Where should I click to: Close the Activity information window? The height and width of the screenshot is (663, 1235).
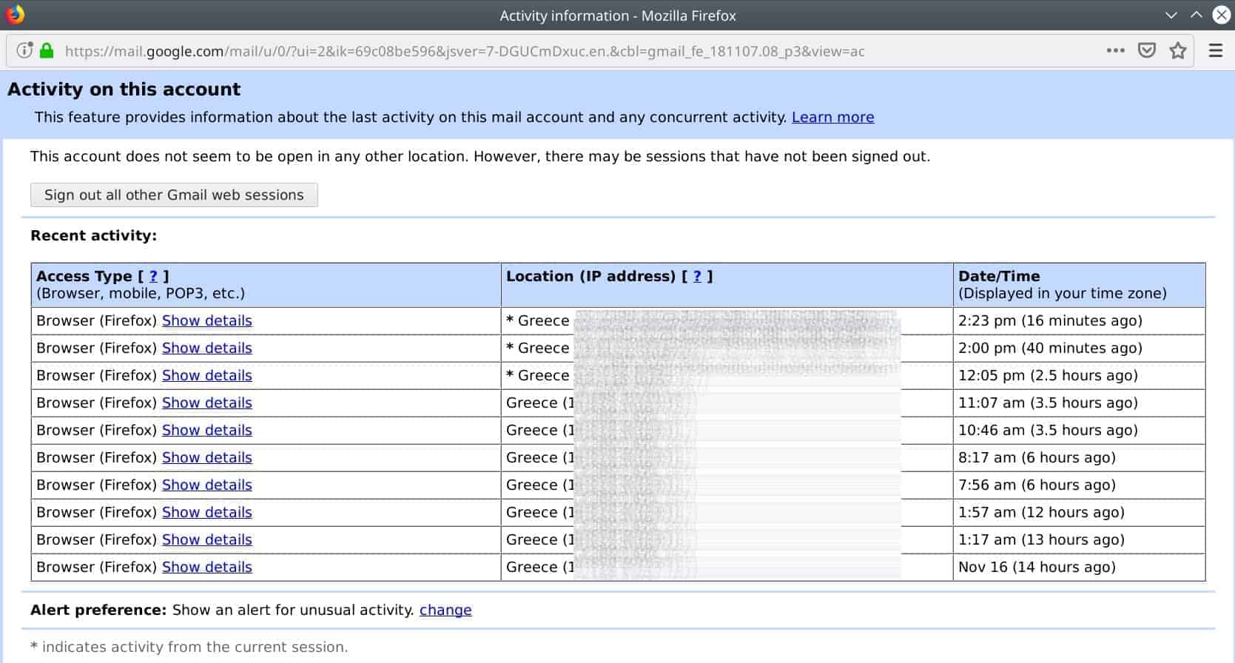pos(1221,15)
